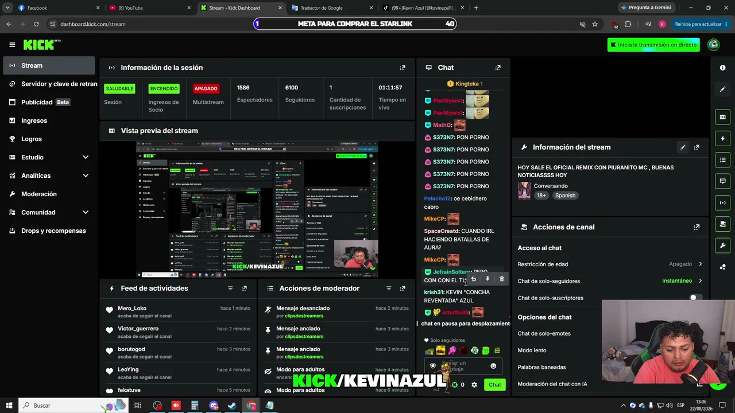
Task: Open the account avatar menu
Action: tap(713, 45)
